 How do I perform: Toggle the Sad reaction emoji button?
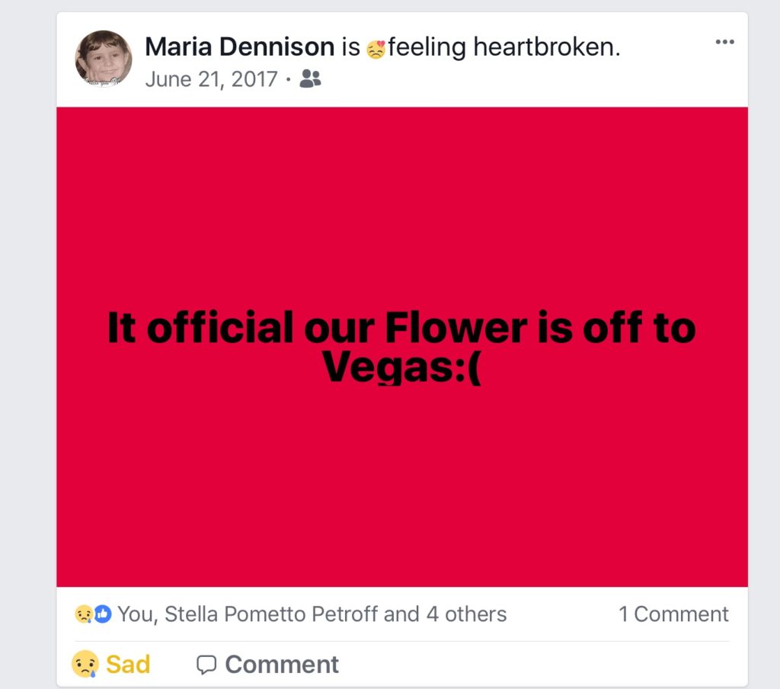pyautogui.click(x=85, y=664)
